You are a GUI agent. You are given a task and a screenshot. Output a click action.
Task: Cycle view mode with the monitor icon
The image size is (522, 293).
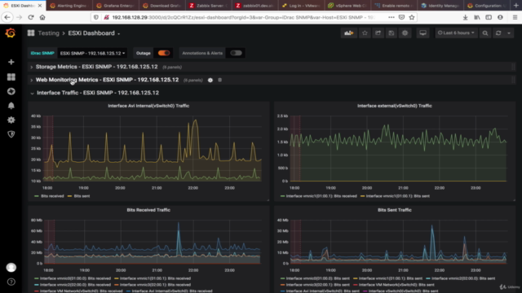click(422, 33)
